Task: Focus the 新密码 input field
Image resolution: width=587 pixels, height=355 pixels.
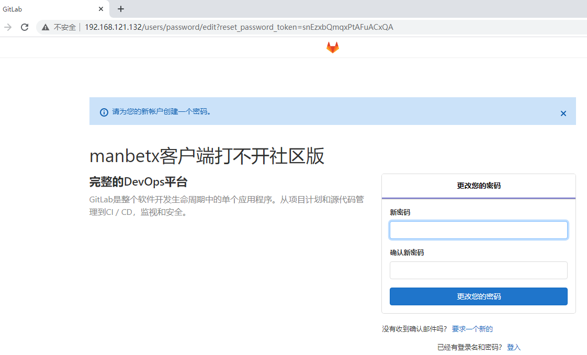Action: click(478, 230)
